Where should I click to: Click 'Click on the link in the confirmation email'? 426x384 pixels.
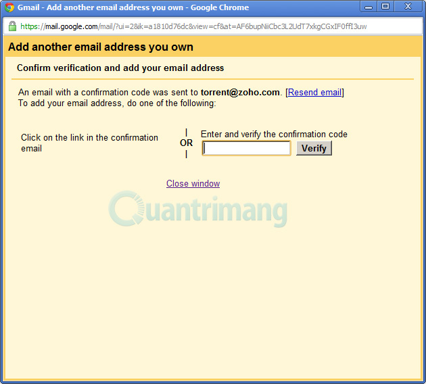coord(89,143)
